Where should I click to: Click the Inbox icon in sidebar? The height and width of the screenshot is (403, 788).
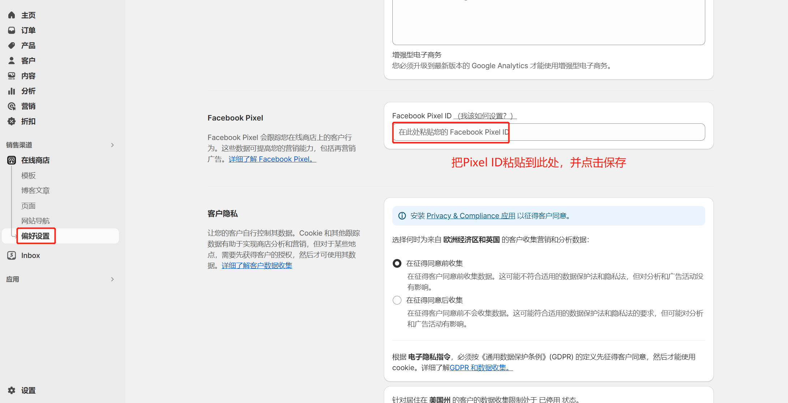[12, 255]
